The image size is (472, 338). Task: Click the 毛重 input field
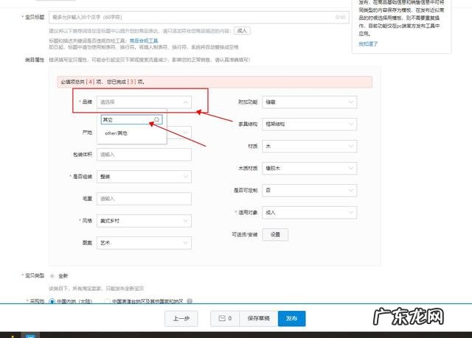point(144,199)
